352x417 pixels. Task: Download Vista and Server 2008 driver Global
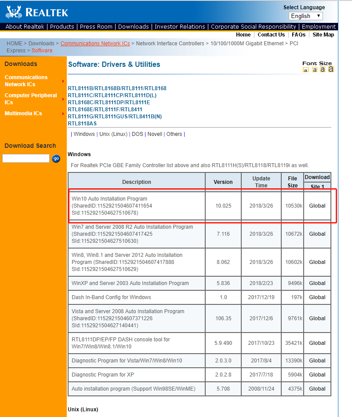[317, 318]
